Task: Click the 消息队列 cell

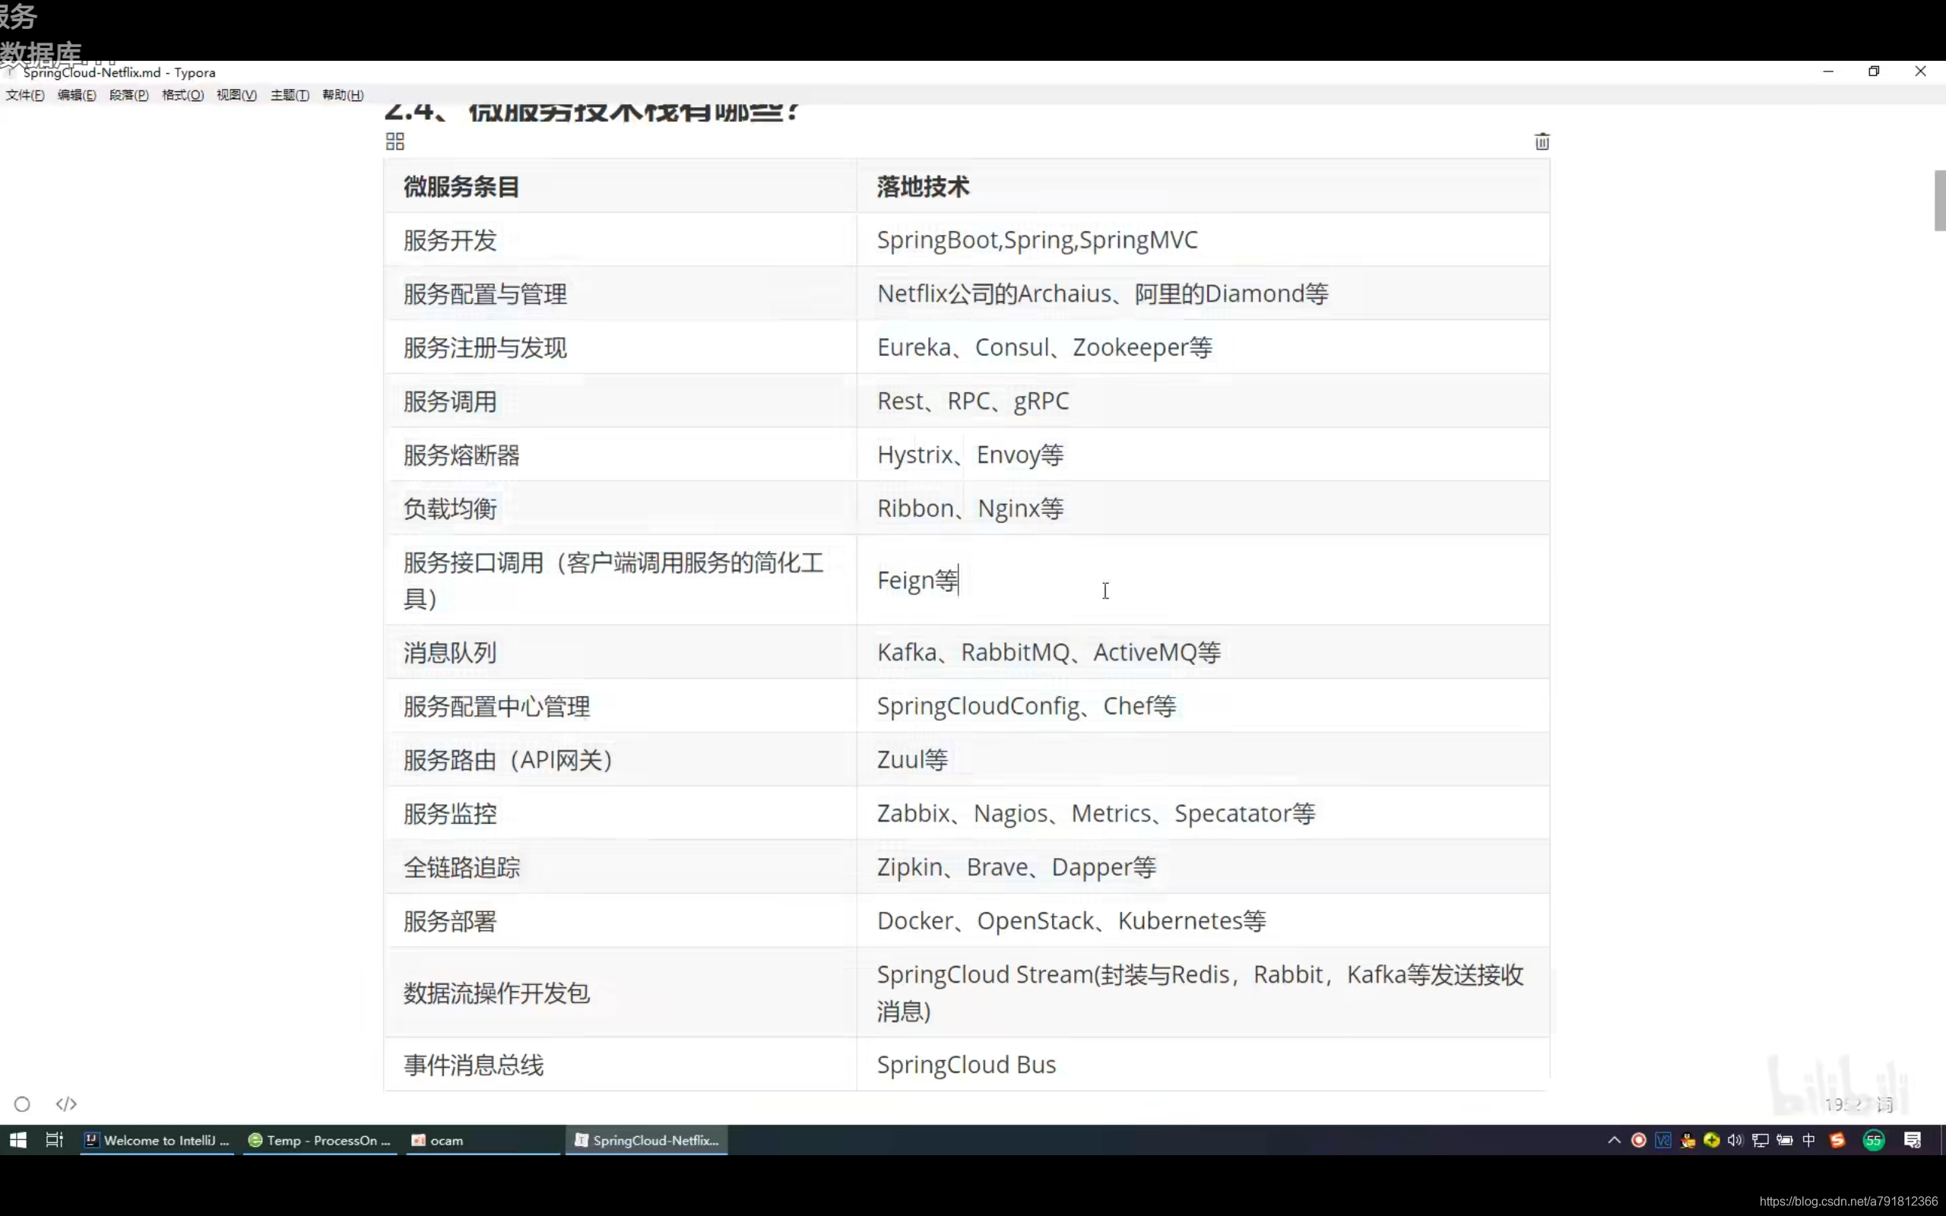Action: tap(620, 652)
